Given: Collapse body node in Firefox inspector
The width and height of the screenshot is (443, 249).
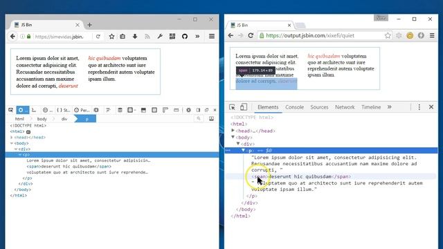Looking at the screenshot, I should (12, 143).
